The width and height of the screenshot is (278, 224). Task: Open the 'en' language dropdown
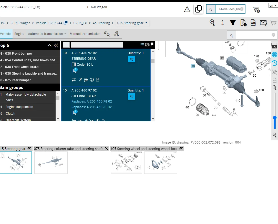(x=273, y=5)
